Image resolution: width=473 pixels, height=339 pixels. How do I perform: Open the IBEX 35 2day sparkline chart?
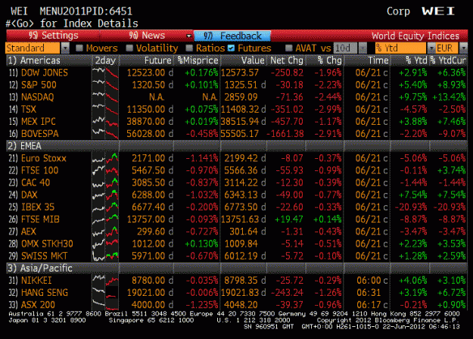105,207
